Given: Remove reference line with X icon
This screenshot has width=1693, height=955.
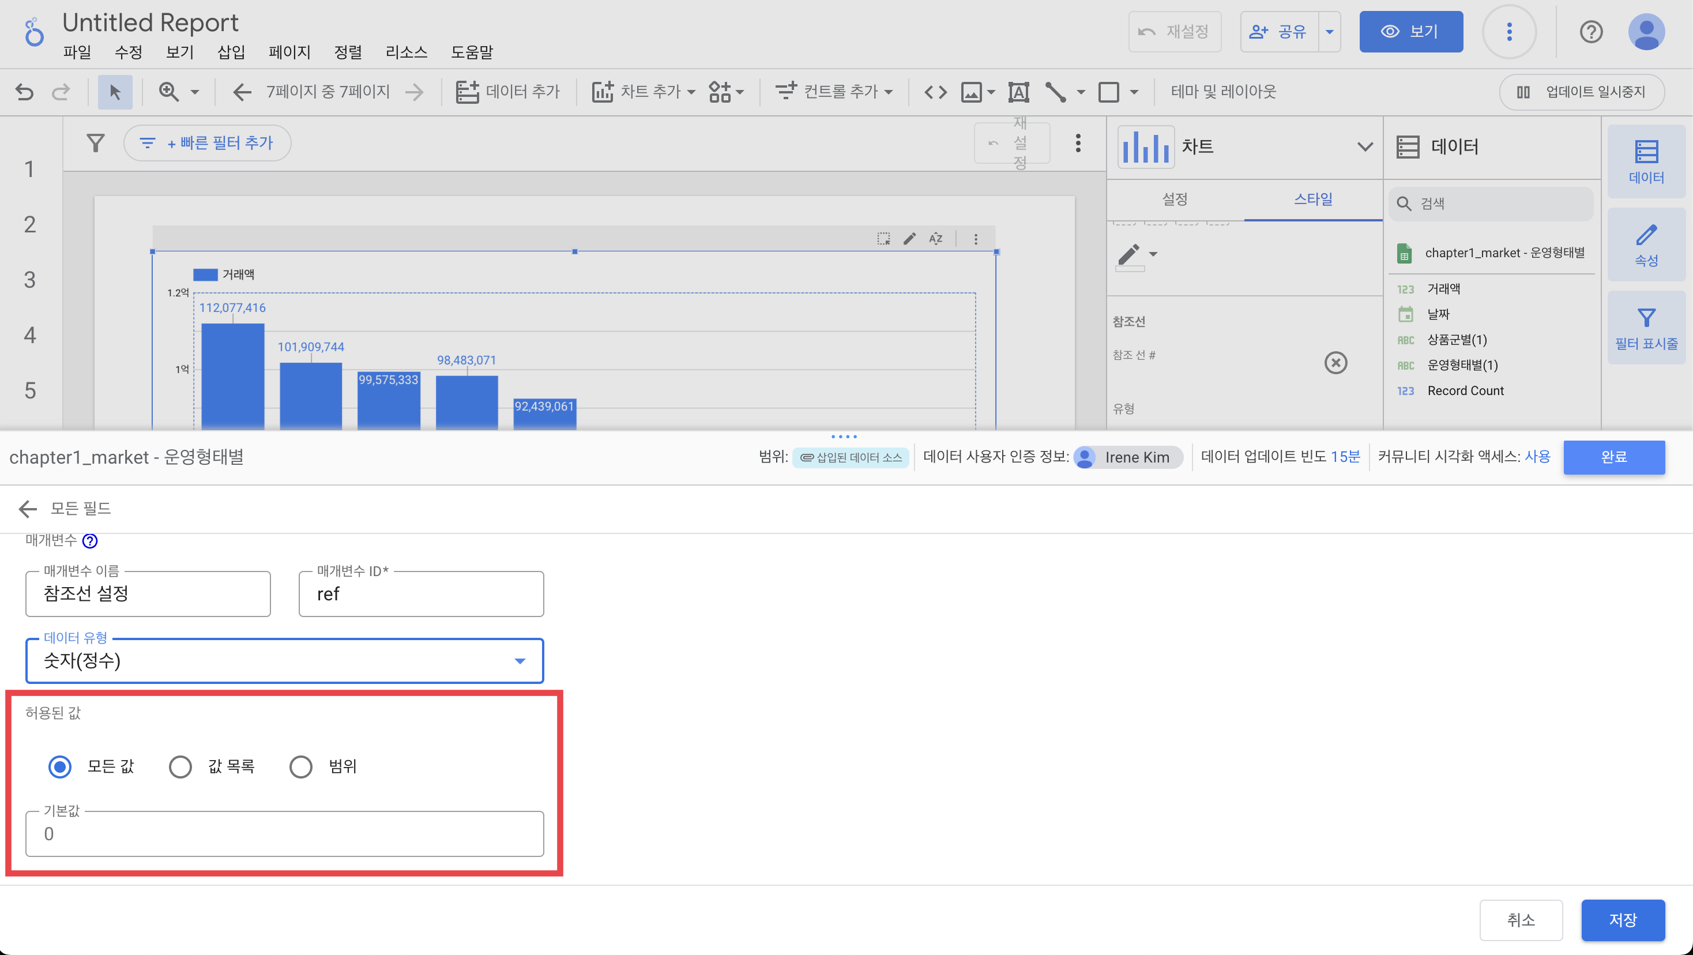Looking at the screenshot, I should (1335, 363).
